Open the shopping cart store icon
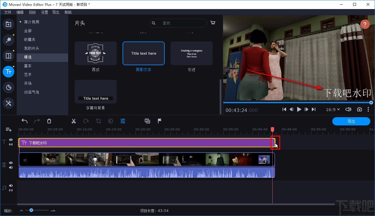Viewport: 375px width, 216px height. 213,23
